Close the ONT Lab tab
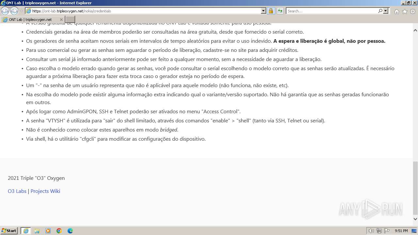The image size is (418, 235). point(61,20)
